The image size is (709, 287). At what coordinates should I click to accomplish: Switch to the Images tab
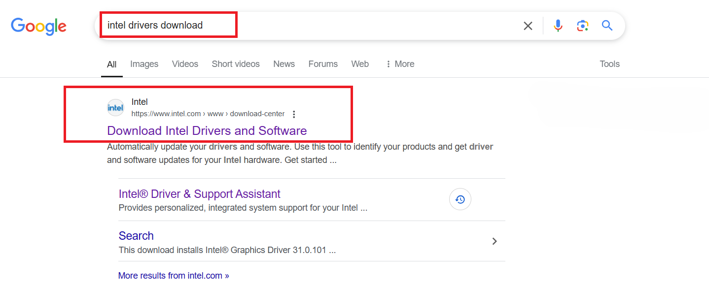pyautogui.click(x=144, y=64)
